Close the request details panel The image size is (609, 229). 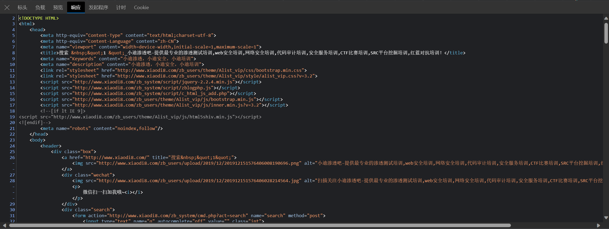coord(7,8)
